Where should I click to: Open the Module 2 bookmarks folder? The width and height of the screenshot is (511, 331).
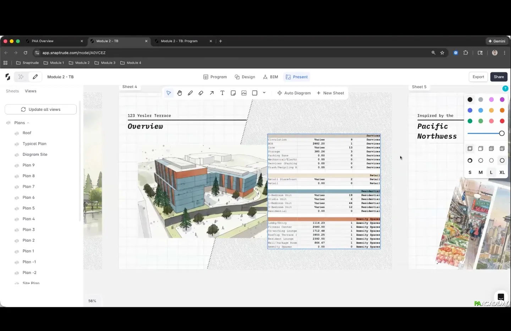79,63
